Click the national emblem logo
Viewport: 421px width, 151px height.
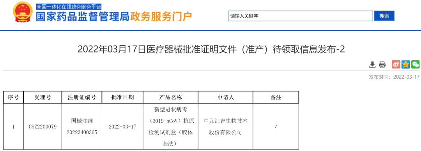click(x=23, y=12)
